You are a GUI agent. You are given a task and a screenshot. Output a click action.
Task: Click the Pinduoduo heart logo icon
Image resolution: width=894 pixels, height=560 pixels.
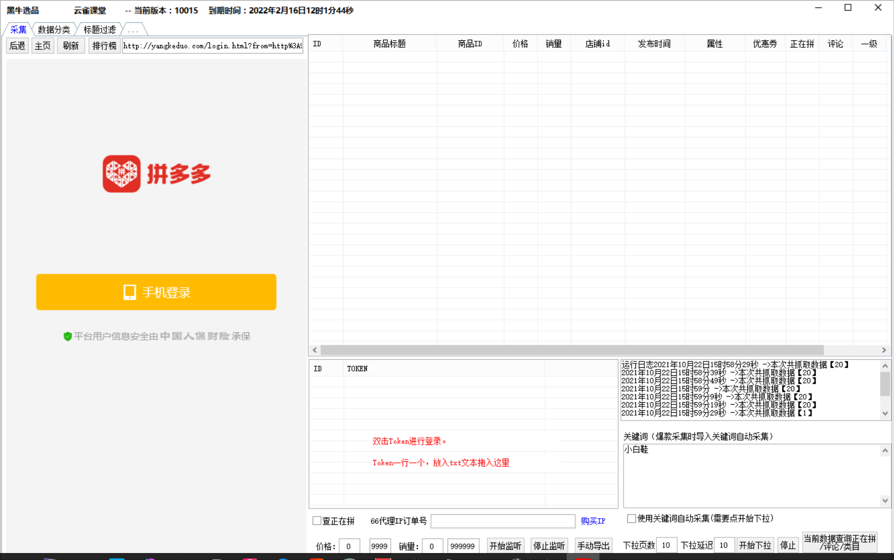coord(122,174)
